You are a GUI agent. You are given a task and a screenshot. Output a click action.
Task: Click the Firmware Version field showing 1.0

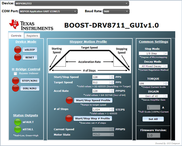coord(154,135)
